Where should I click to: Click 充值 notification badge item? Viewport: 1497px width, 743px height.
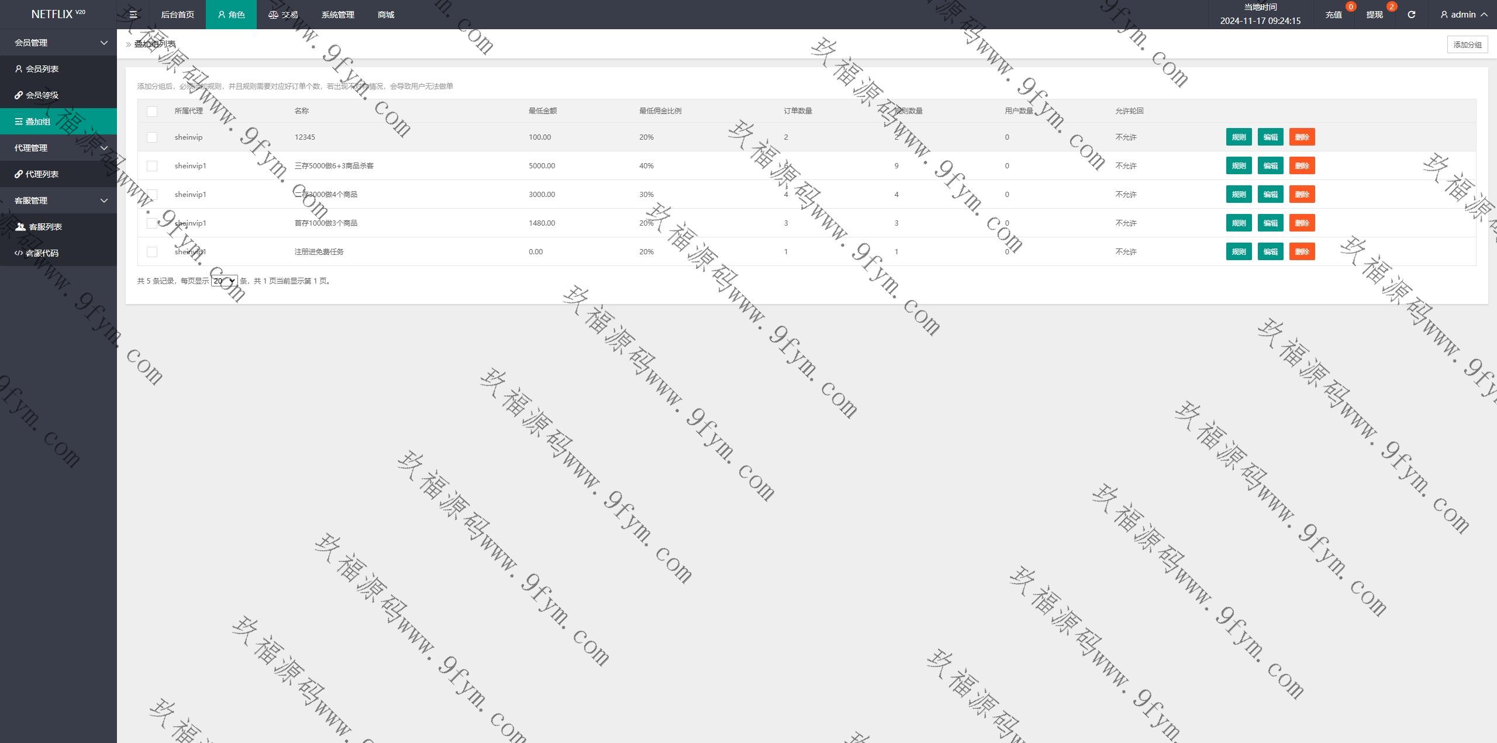pyautogui.click(x=1334, y=15)
